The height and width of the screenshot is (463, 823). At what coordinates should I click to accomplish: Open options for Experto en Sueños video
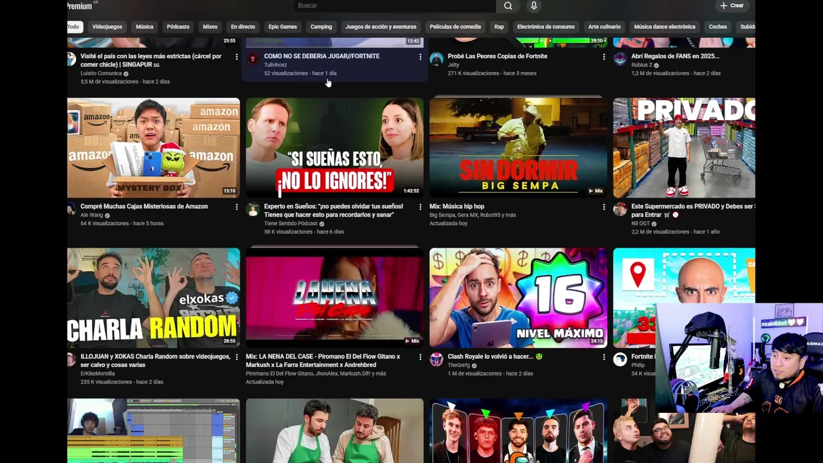[421, 207]
